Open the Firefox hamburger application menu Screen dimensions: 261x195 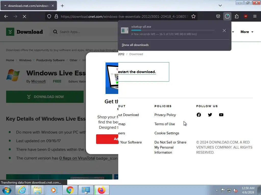point(255,16)
